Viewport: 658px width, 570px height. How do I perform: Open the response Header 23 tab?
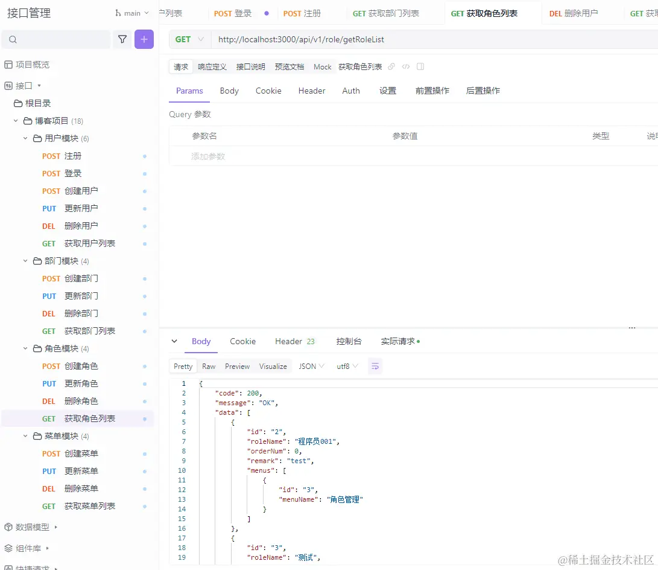(294, 342)
